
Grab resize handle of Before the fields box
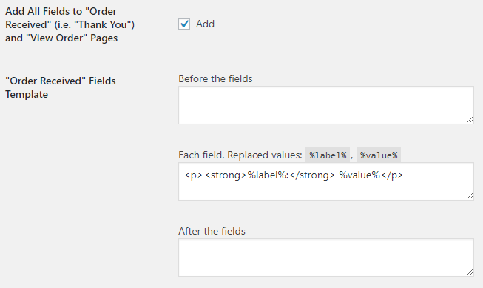pos(470,120)
